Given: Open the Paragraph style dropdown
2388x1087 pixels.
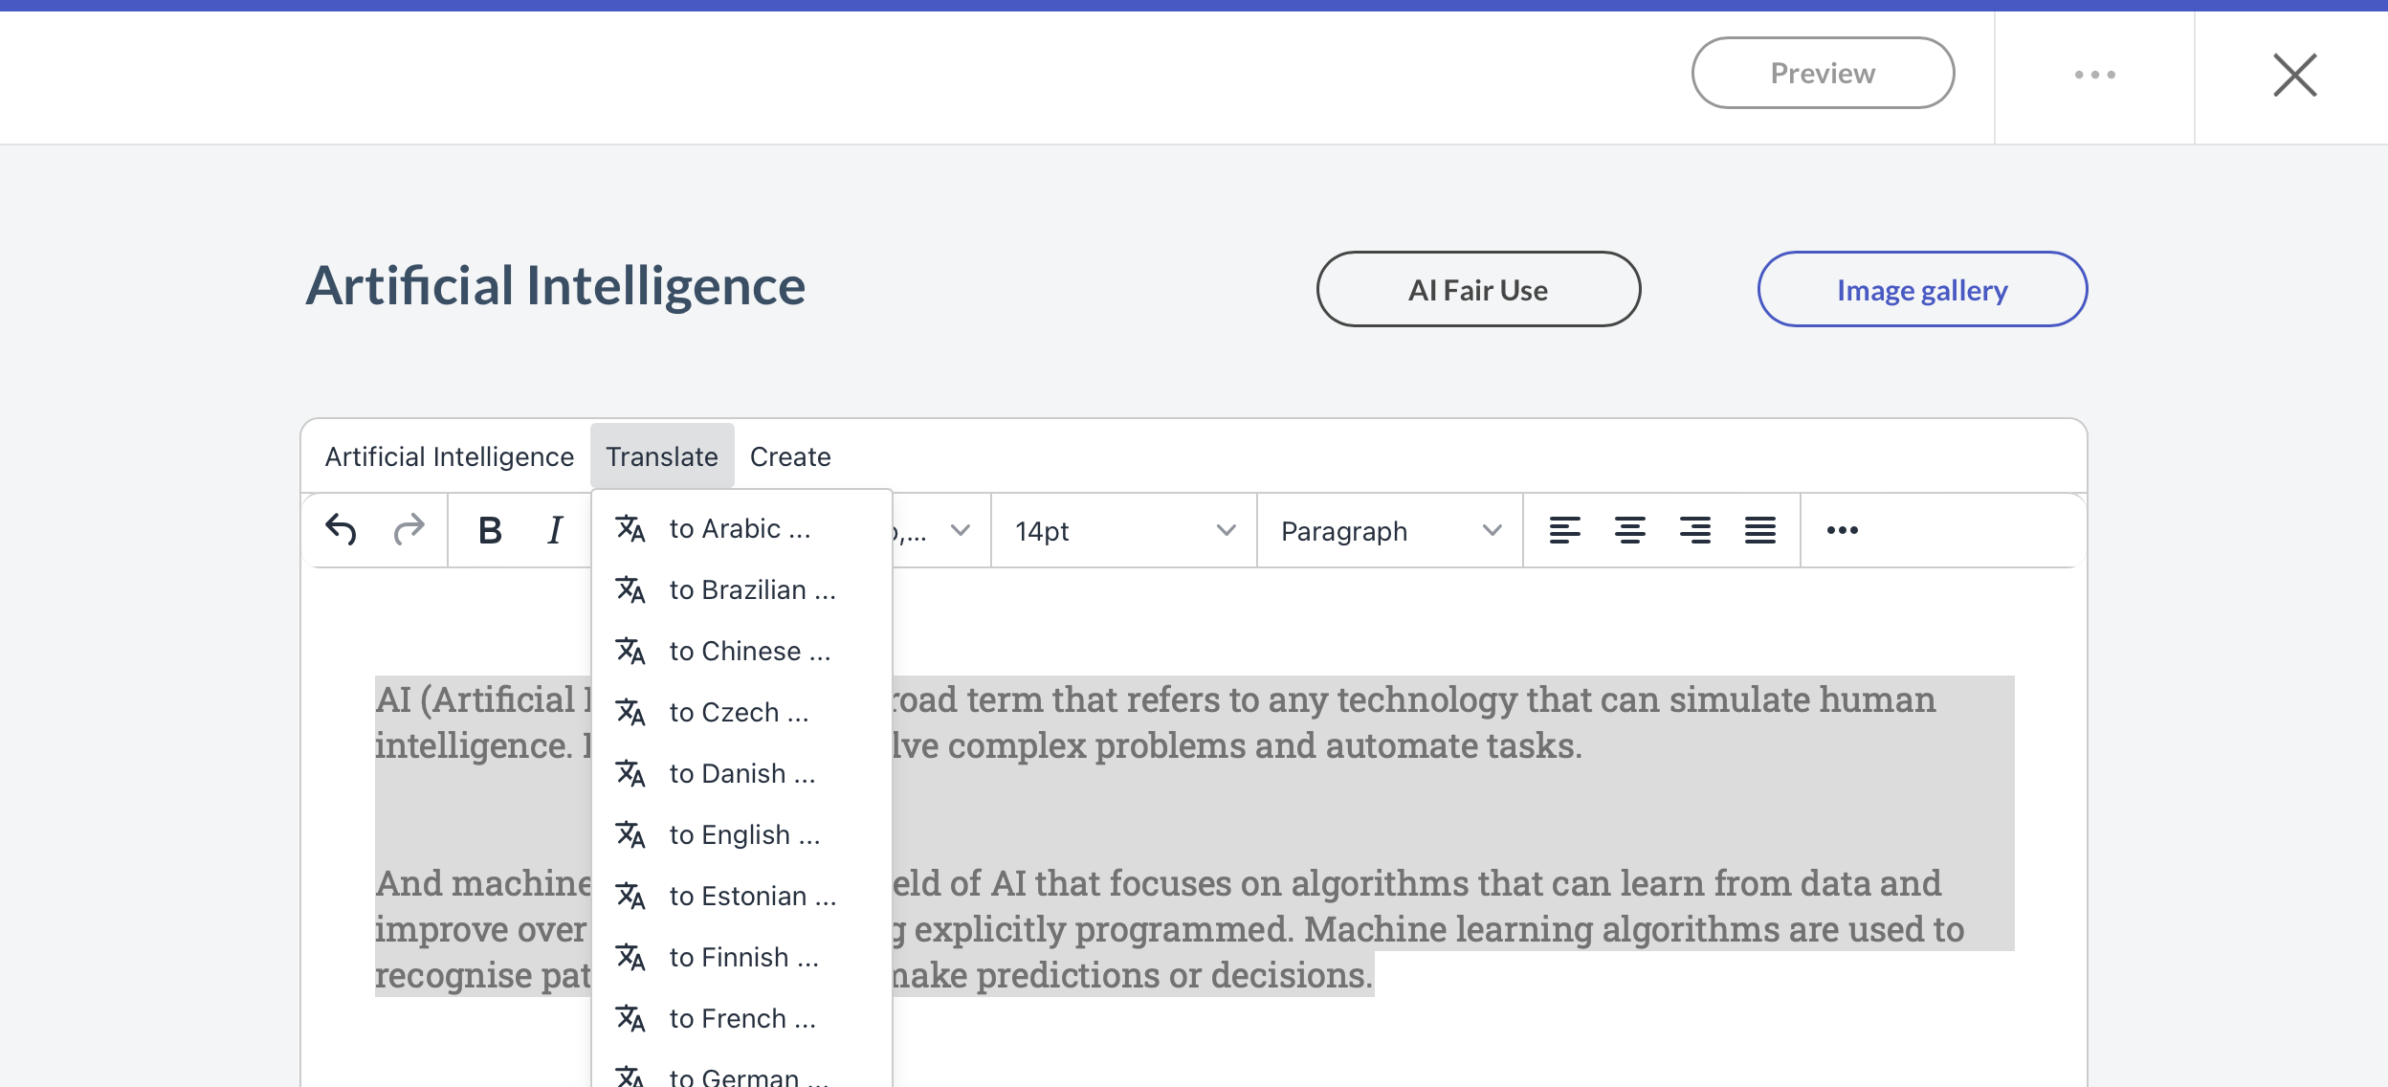Looking at the screenshot, I should (x=1389, y=531).
